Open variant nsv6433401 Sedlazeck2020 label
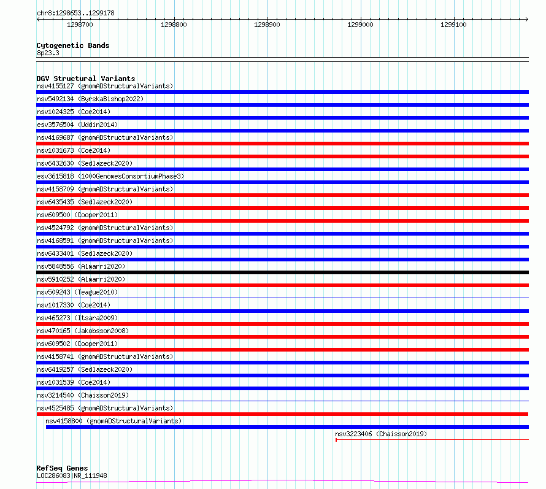The image size is (546, 489). click(x=85, y=253)
